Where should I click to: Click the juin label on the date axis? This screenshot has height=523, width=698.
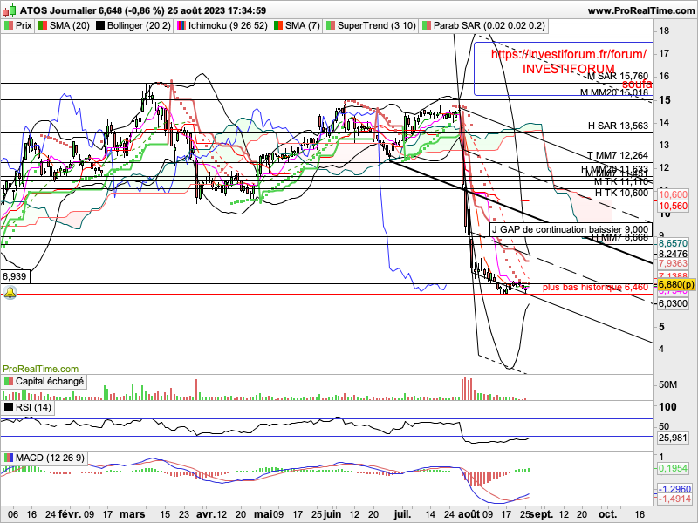332,514
